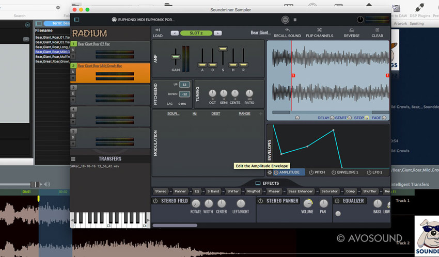
Task: Open envelope settings gear icon
Action: [x=270, y=172]
